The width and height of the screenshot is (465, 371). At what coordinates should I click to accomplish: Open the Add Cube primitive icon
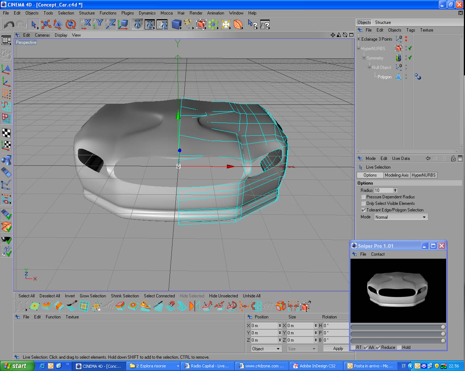point(177,25)
